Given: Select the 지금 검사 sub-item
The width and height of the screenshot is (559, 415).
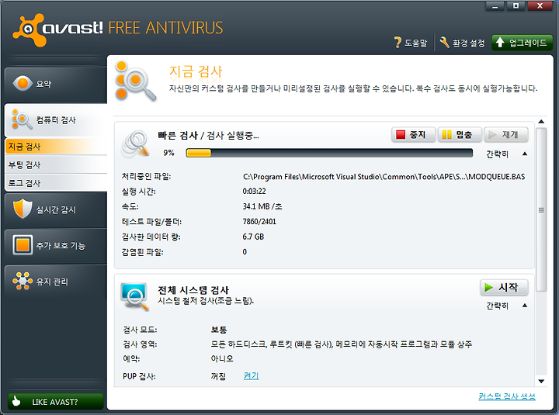Looking at the screenshot, I should [x=56, y=147].
